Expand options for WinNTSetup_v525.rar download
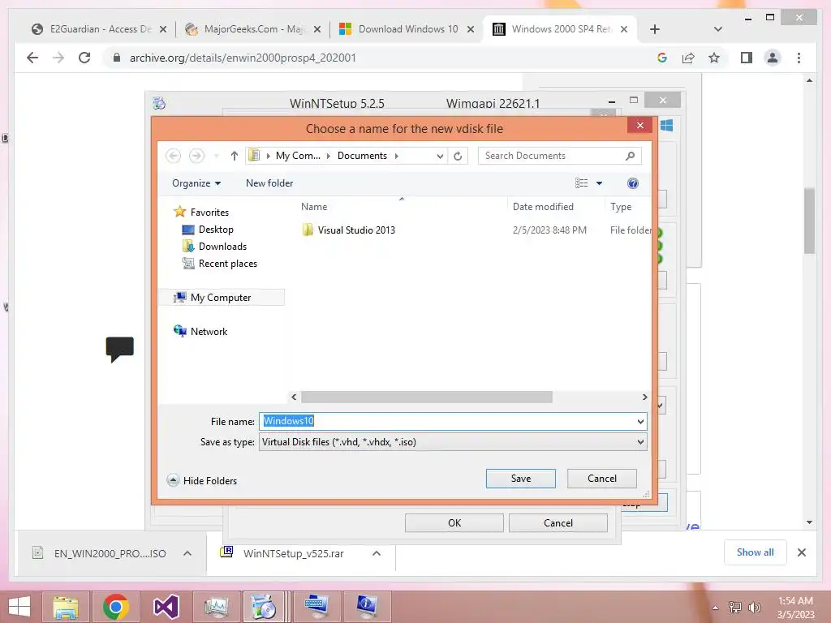This screenshot has height=623, width=831. click(x=377, y=553)
